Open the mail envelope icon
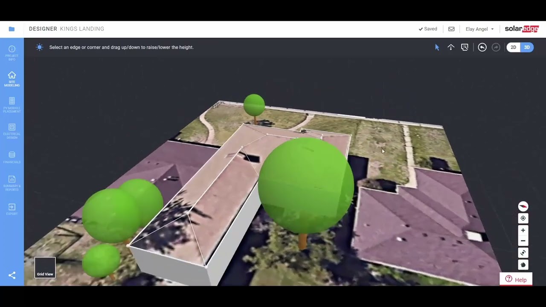 (x=451, y=29)
